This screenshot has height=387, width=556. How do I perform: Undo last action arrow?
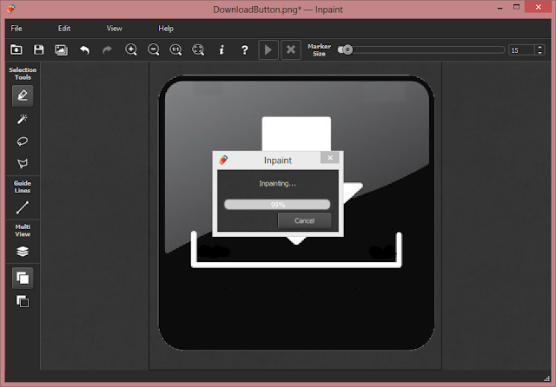point(84,50)
